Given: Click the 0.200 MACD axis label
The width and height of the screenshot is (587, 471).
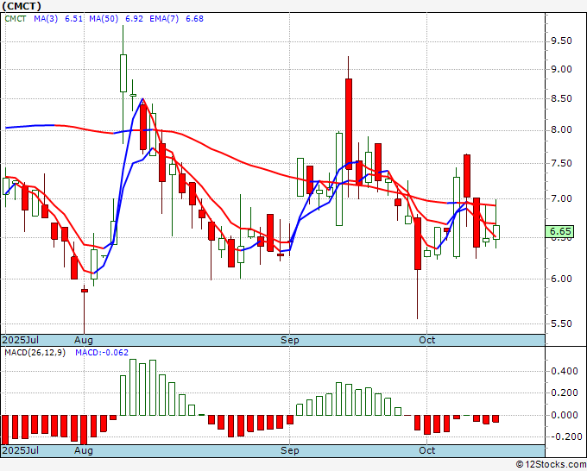Looking at the screenshot, I should pos(565,392).
